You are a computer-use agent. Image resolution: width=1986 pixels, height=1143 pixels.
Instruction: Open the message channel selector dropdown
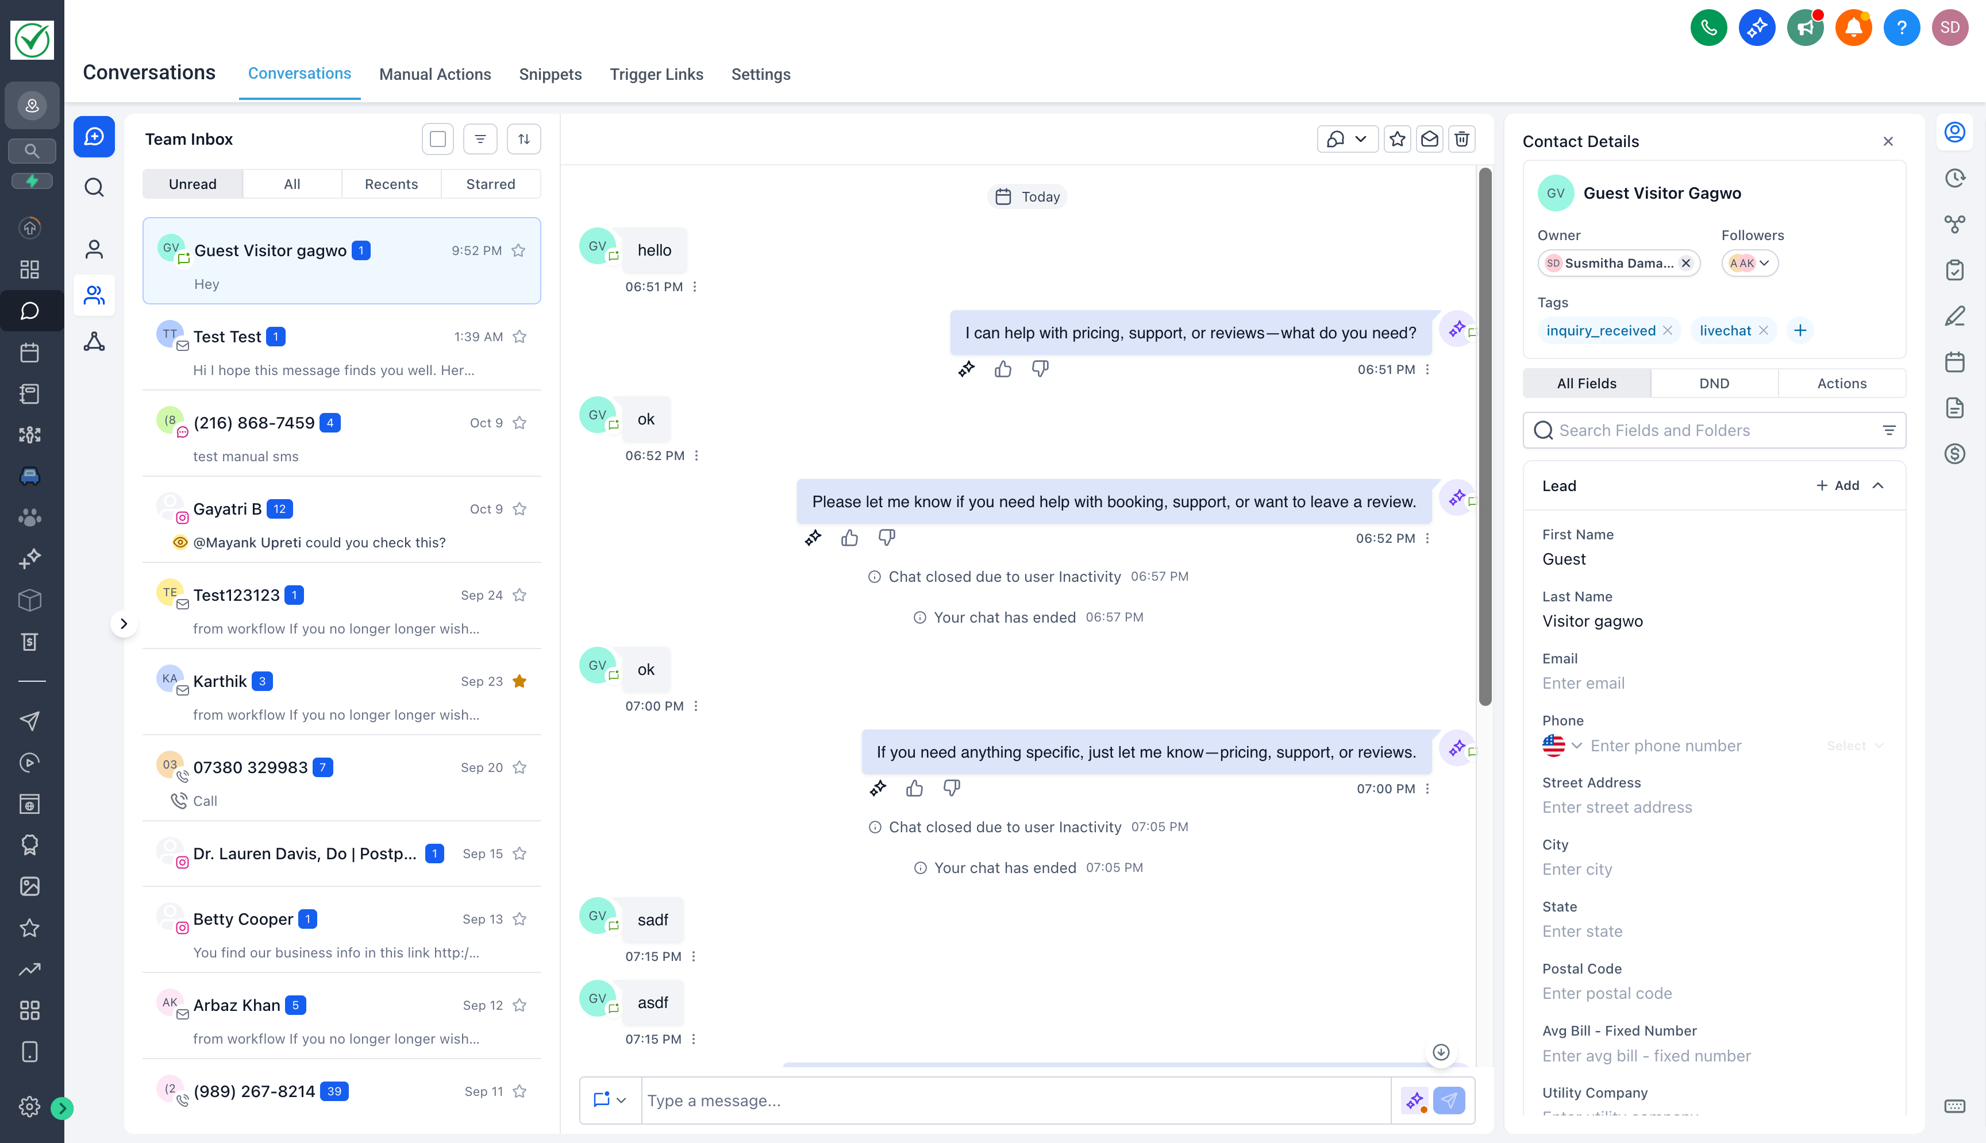(x=609, y=1100)
